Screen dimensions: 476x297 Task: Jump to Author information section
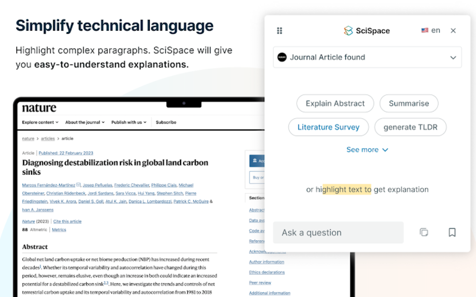click(267, 262)
